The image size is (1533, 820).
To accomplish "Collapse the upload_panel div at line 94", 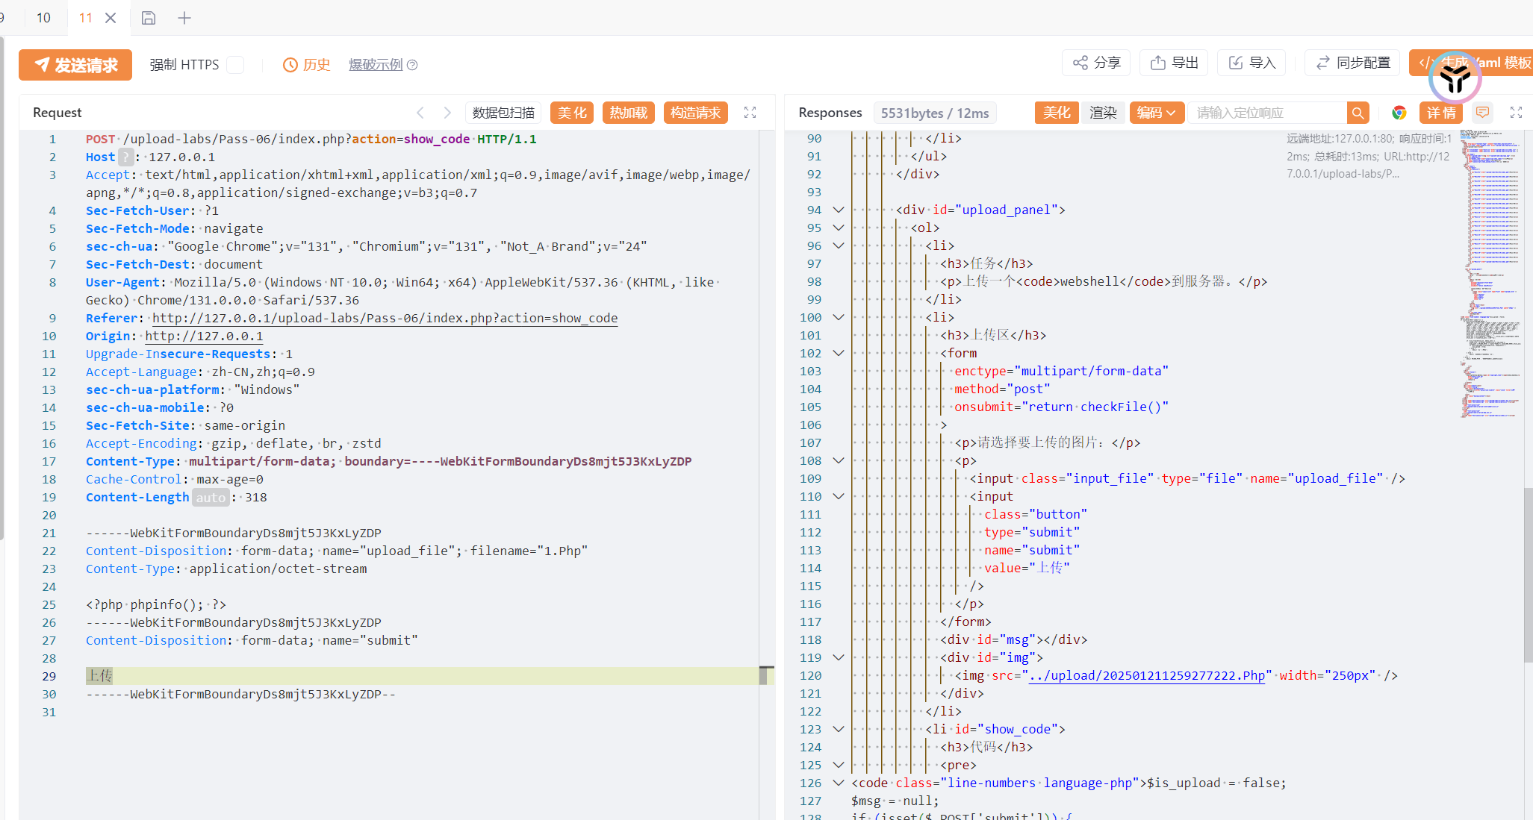I will [x=839, y=210].
